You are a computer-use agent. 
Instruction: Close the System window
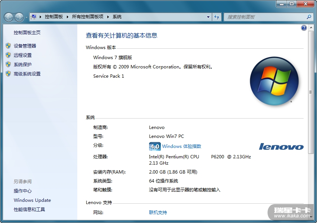coord(306,3)
